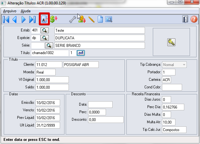This screenshot has width=200, height=144.
Task: Click the Teste description field
Action: (100, 30)
